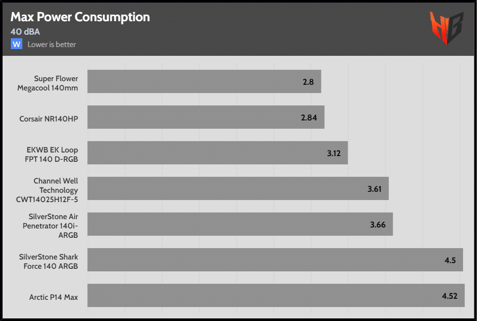Image resolution: width=477 pixels, height=321 pixels.
Task: Click the SilverStone Shark Force 140 ARGB label
Action: [49, 261]
